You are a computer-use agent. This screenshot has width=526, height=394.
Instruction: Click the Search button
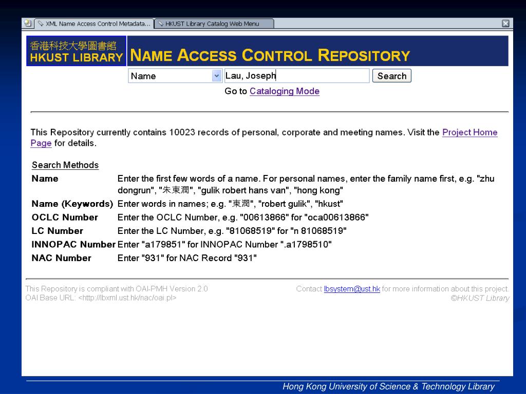tap(391, 76)
